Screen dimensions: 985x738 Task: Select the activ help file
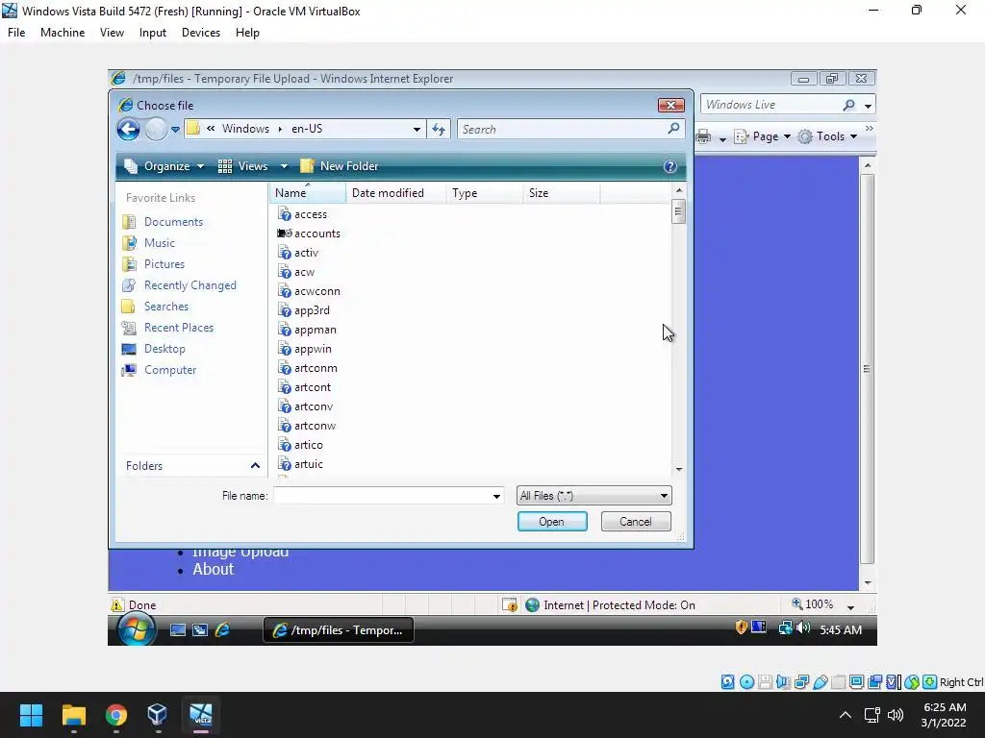[x=298, y=253]
